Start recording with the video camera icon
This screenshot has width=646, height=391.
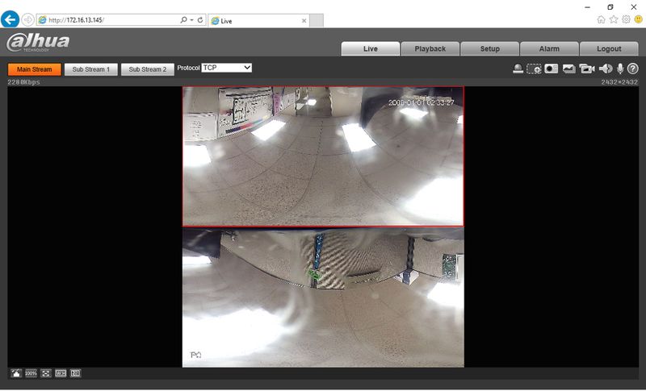click(x=587, y=69)
